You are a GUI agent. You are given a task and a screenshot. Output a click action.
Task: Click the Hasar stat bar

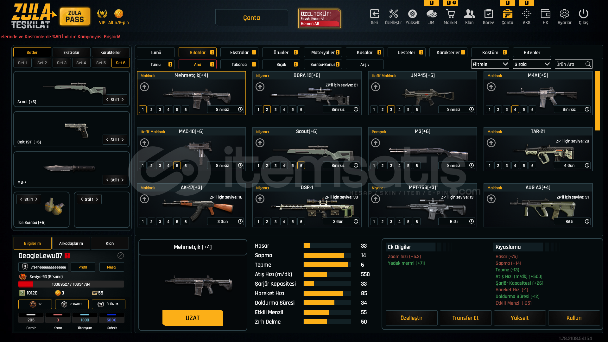tap(327, 246)
